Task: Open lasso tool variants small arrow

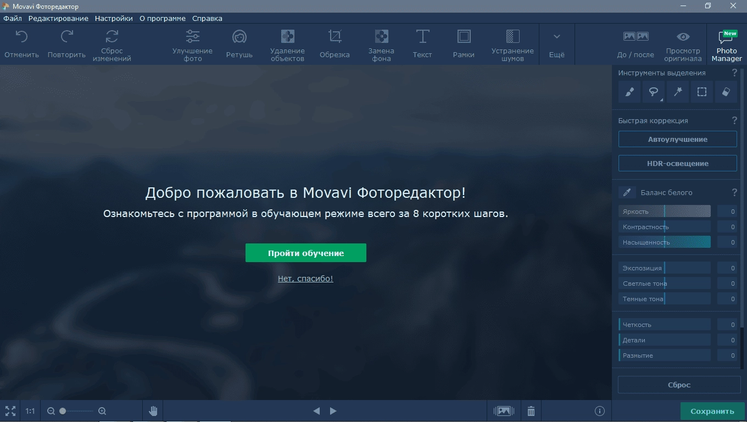Action: click(x=662, y=100)
